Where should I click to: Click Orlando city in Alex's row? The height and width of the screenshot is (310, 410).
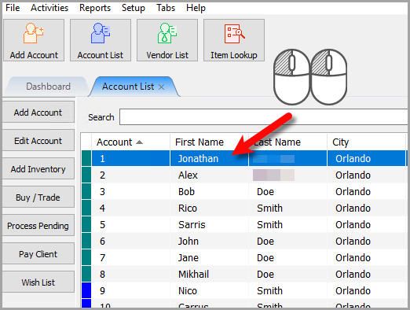pyautogui.click(x=366, y=175)
